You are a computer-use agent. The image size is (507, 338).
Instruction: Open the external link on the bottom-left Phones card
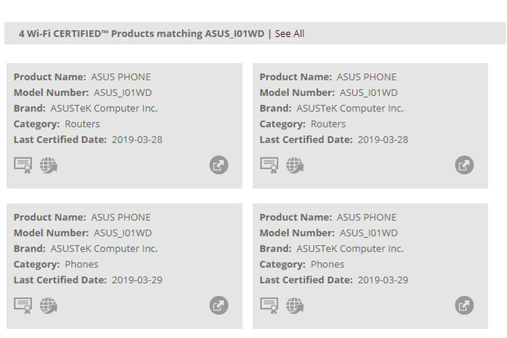(218, 305)
